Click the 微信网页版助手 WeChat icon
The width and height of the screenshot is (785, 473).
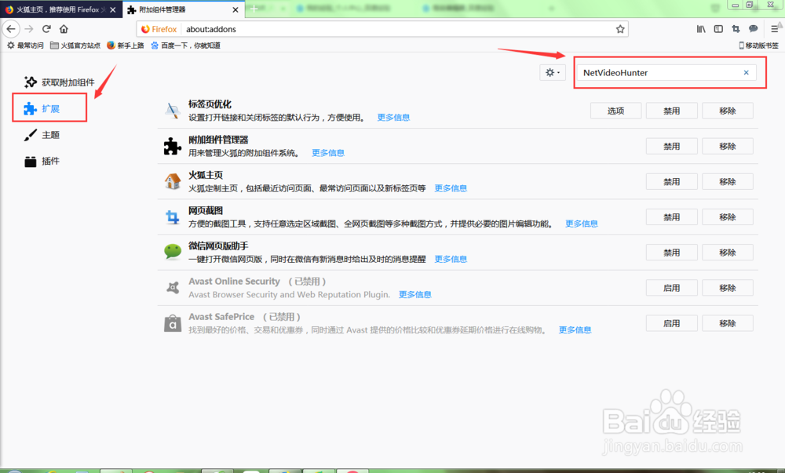[x=173, y=252]
